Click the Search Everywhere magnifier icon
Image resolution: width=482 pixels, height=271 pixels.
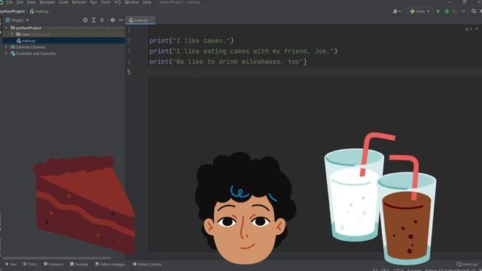(x=474, y=11)
